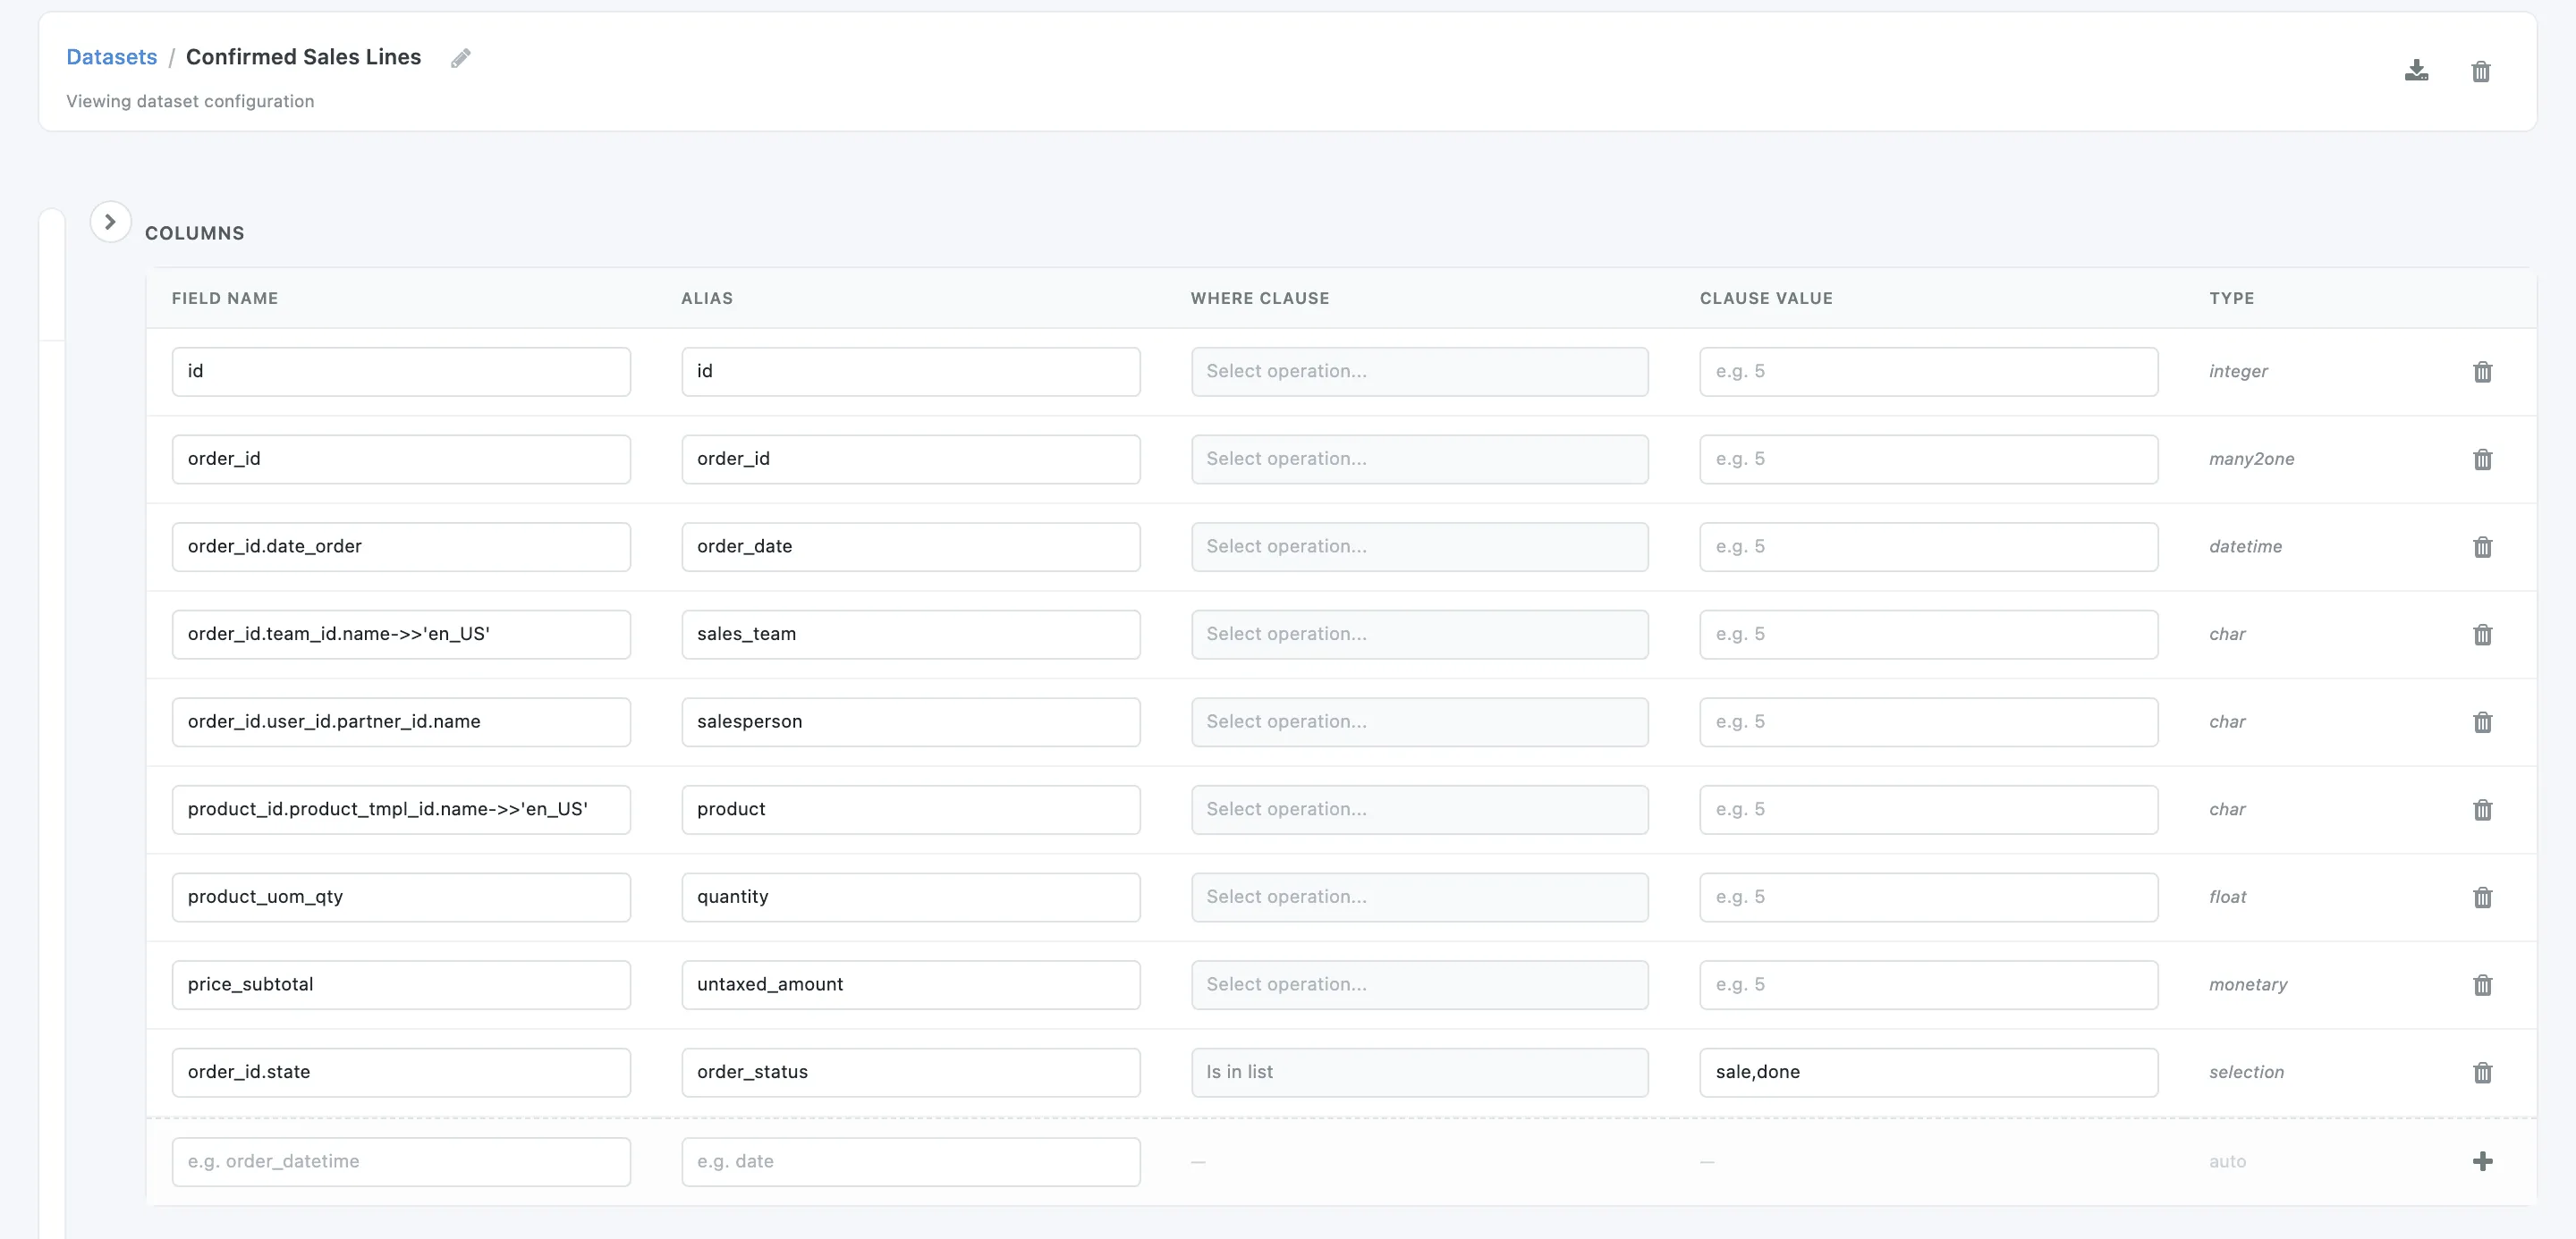Screen dimensions: 2576x1239
Task: Delete the order_id column row
Action: 2482,459
